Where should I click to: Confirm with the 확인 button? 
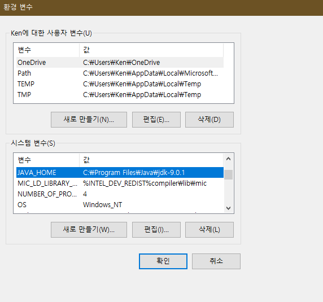(x=163, y=261)
